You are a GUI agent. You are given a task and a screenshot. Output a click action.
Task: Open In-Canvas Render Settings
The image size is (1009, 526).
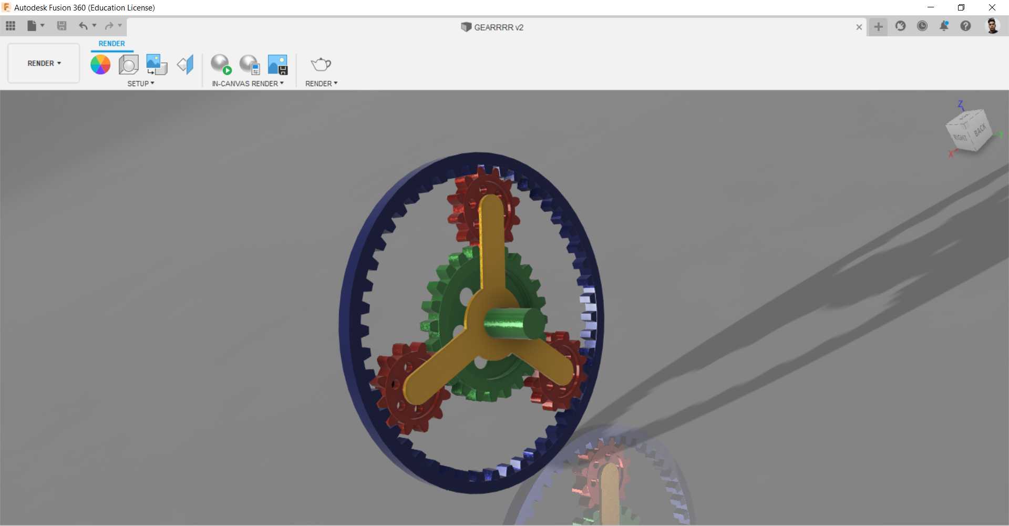(250, 65)
